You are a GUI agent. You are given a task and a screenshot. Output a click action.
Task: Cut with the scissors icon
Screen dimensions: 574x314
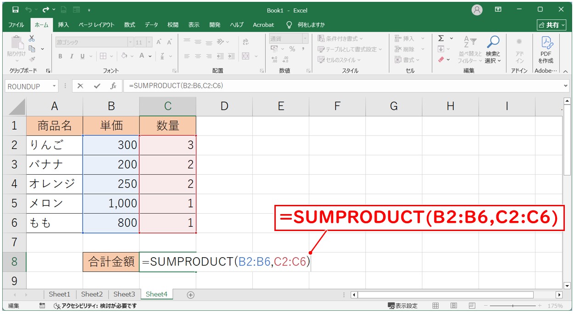coord(32,39)
